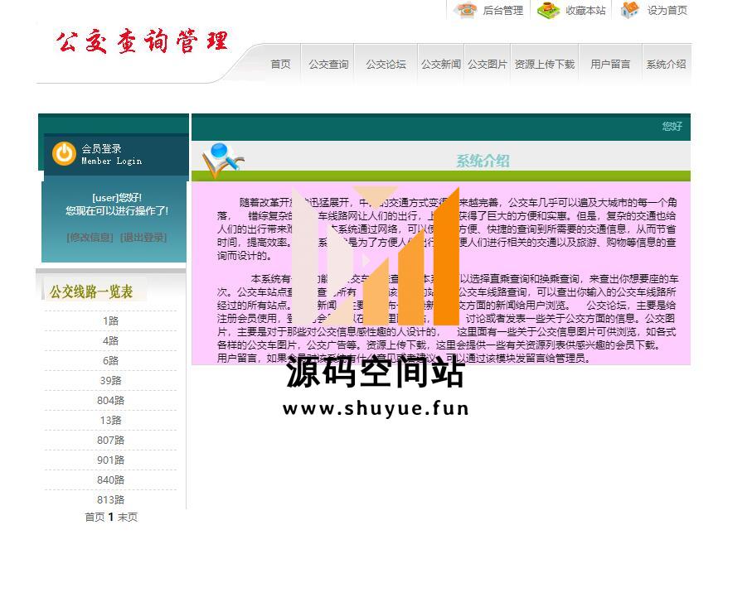
Task: Click the 收藏本站 link
Action: click(x=585, y=11)
